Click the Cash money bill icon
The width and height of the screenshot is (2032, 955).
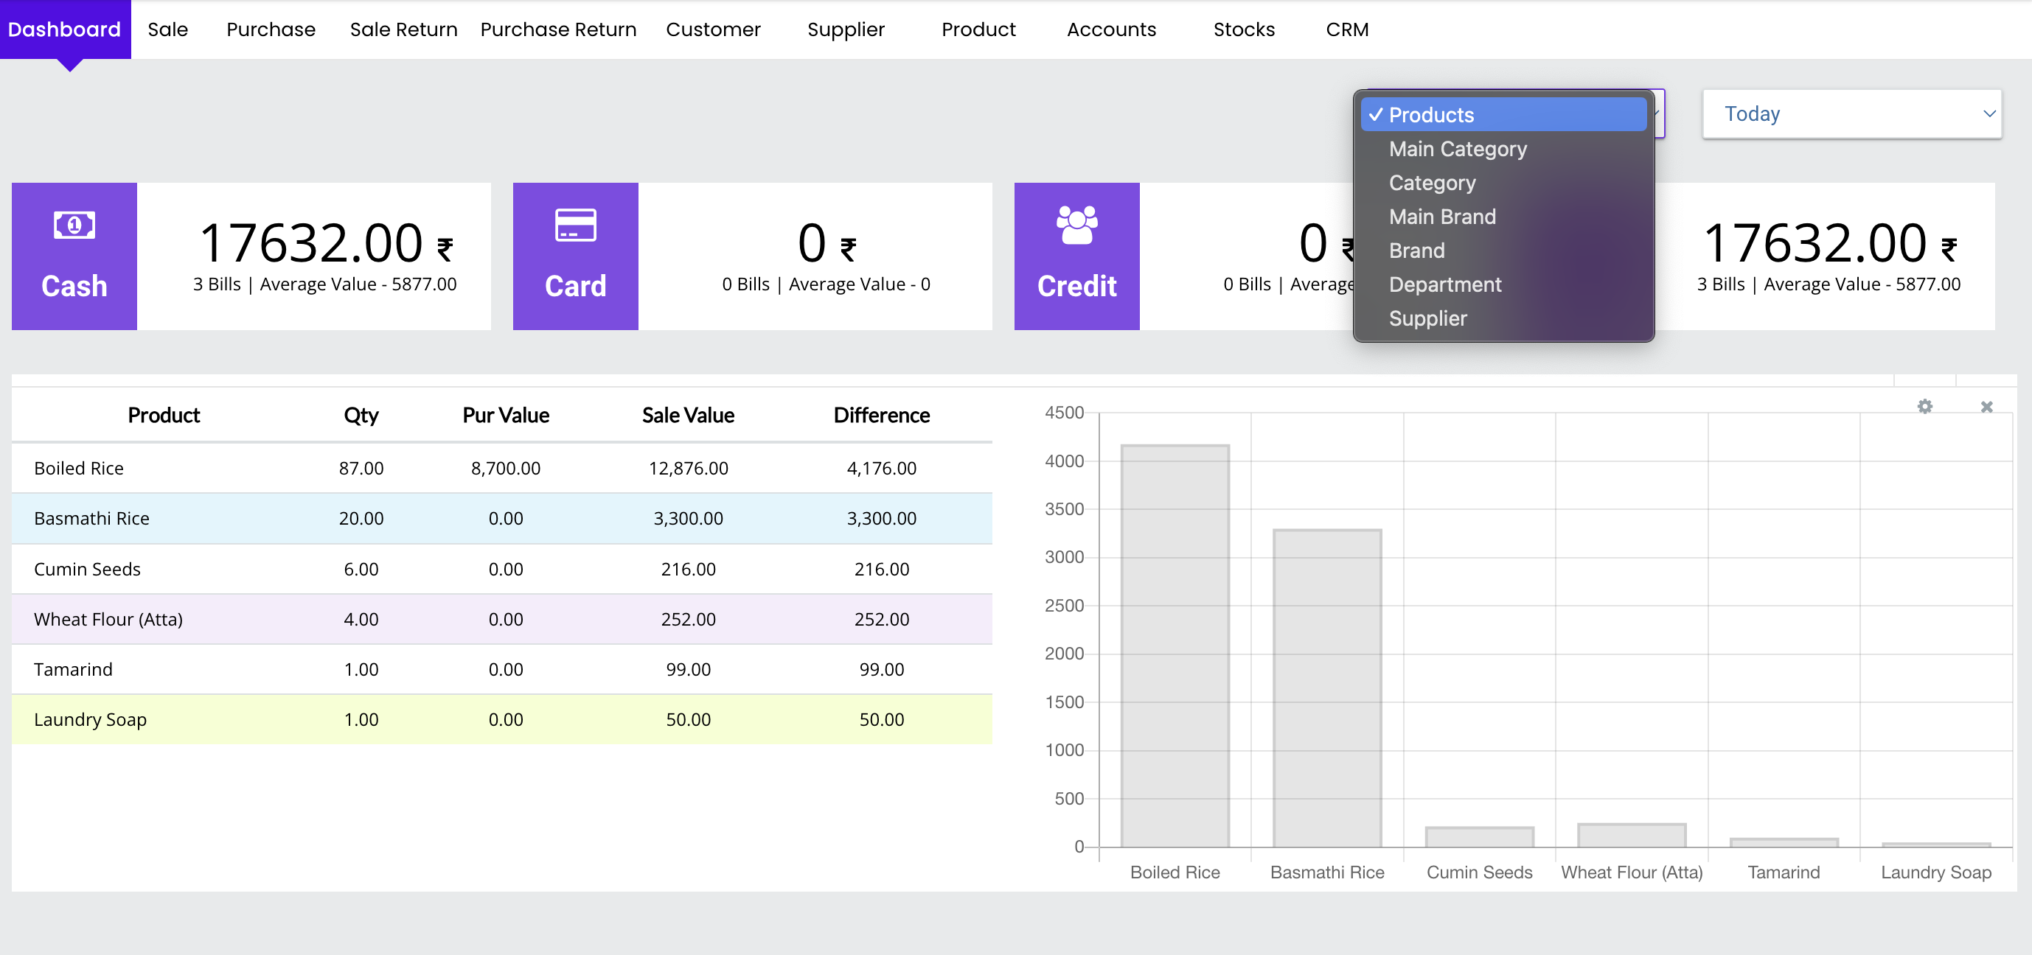(74, 225)
